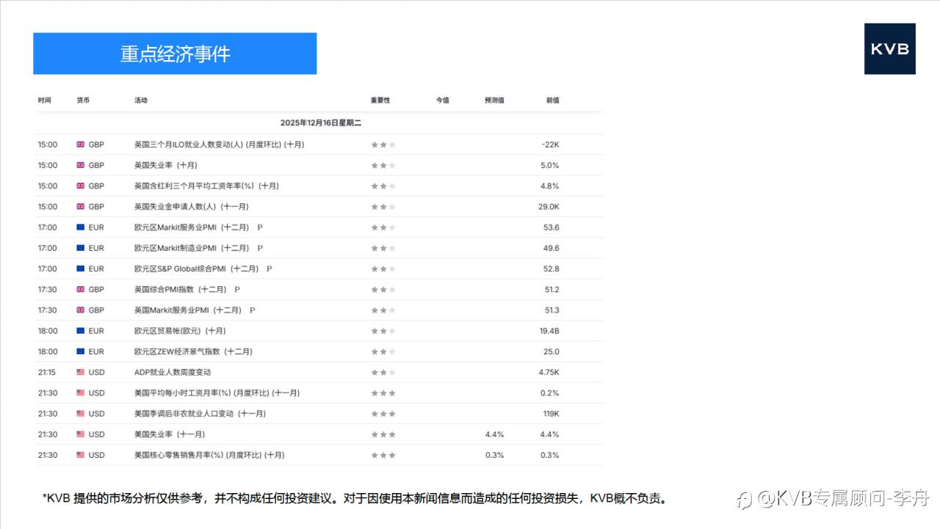Click the star rating on 美国核心零售销售月率

[x=383, y=455]
